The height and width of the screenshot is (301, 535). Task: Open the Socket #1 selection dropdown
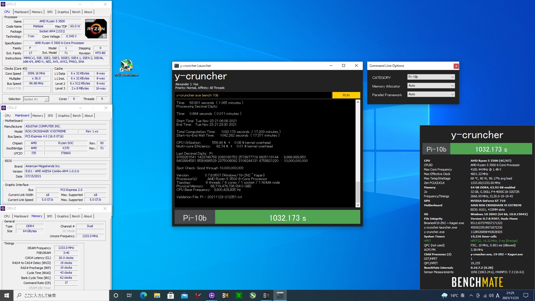pyautogui.click(x=36, y=99)
